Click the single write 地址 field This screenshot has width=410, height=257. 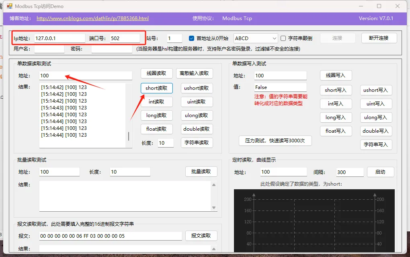(280, 76)
